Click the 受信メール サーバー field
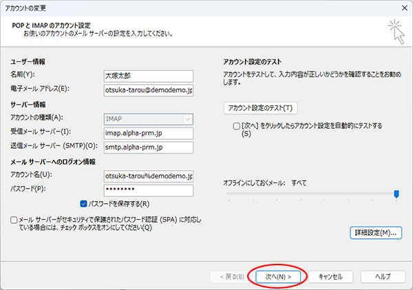This screenshot has height=290, width=413. (147, 132)
